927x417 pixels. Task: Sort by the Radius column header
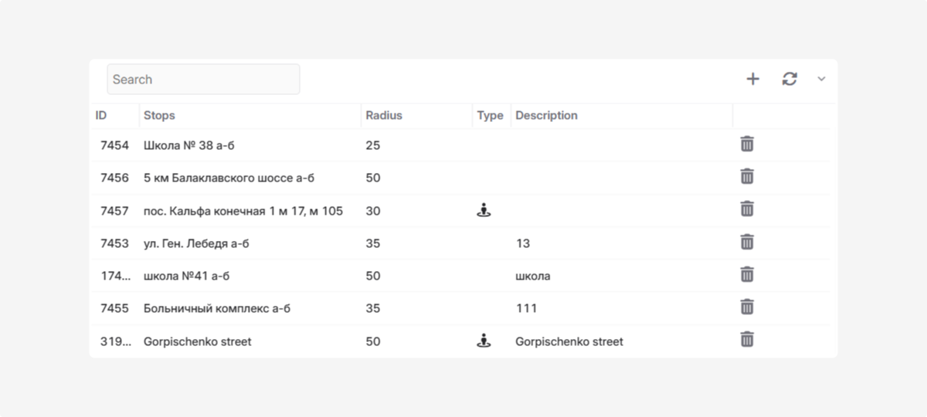pos(384,116)
